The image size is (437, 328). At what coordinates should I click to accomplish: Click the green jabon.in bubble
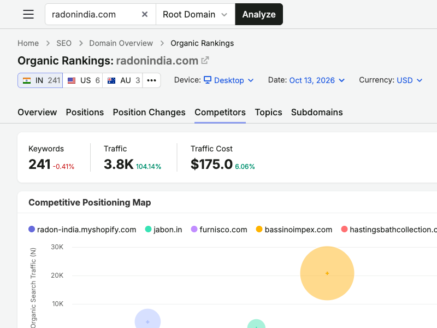256,324
